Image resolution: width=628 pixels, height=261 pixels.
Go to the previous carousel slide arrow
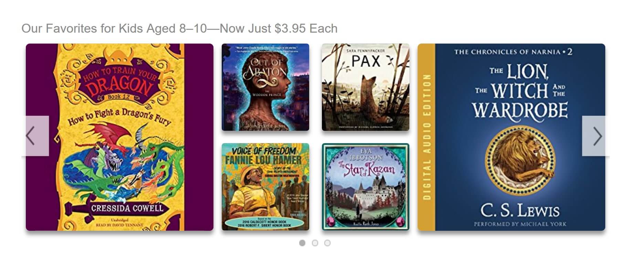click(x=37, y=136)
